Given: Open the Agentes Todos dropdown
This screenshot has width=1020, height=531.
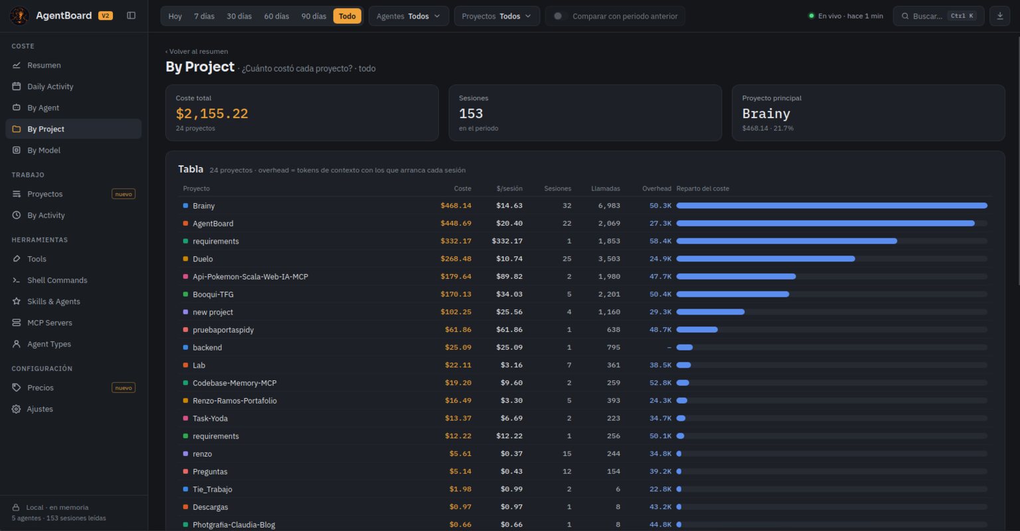Looking at the screenshot, I should click(x=408, y=16).
